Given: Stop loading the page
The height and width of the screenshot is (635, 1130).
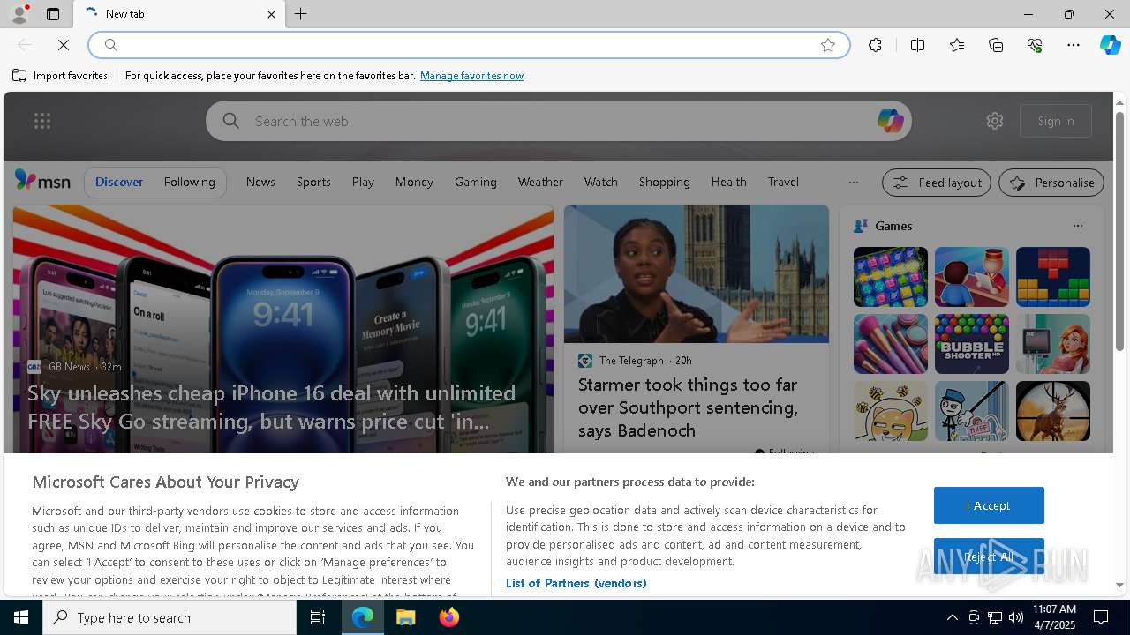Looking at the screenshot, I should click(x=64, y=45).
